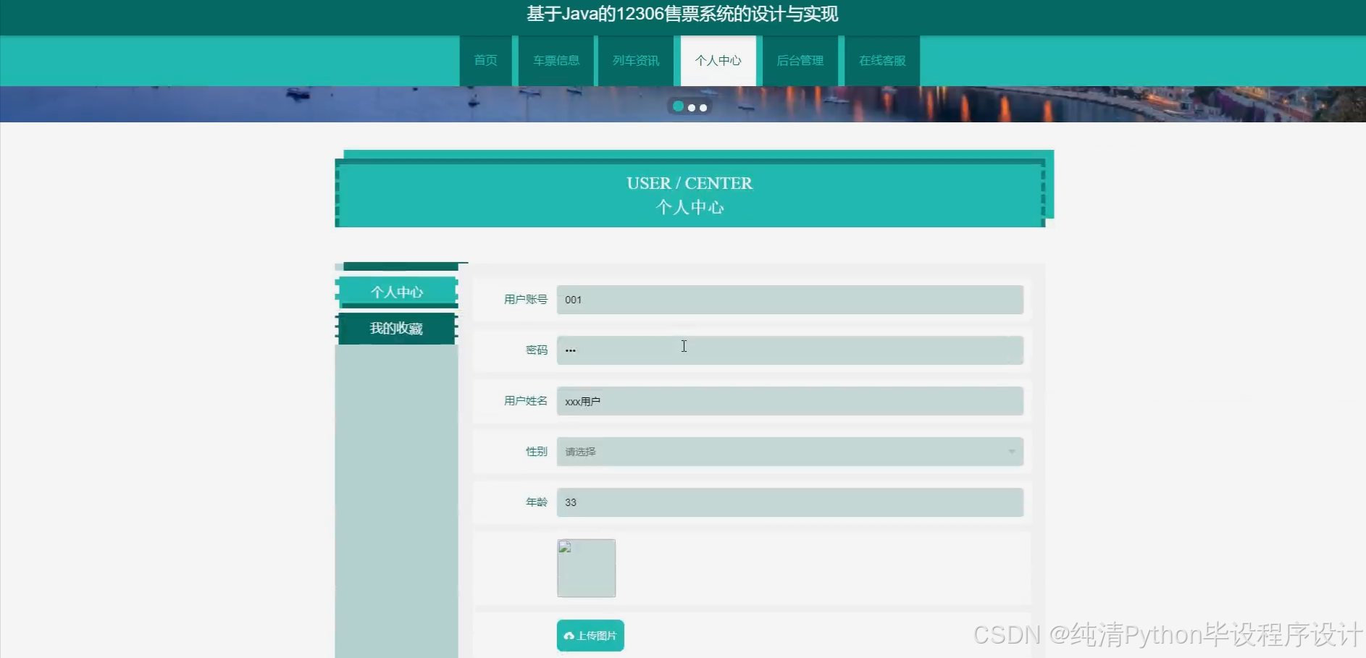The image size is (1366, 658).
Task: Select the second carousel indicator dot
Action: click(691, 107)
